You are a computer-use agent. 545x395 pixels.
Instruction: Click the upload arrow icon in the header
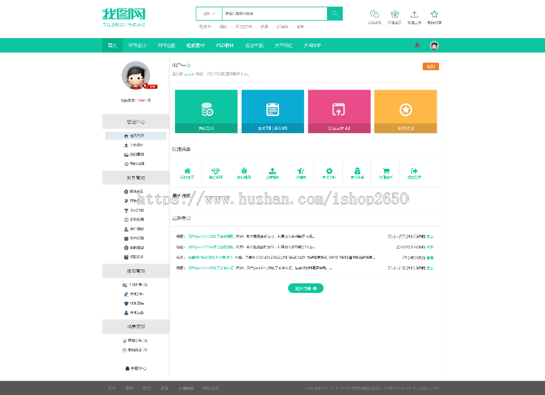click(414, 15)
